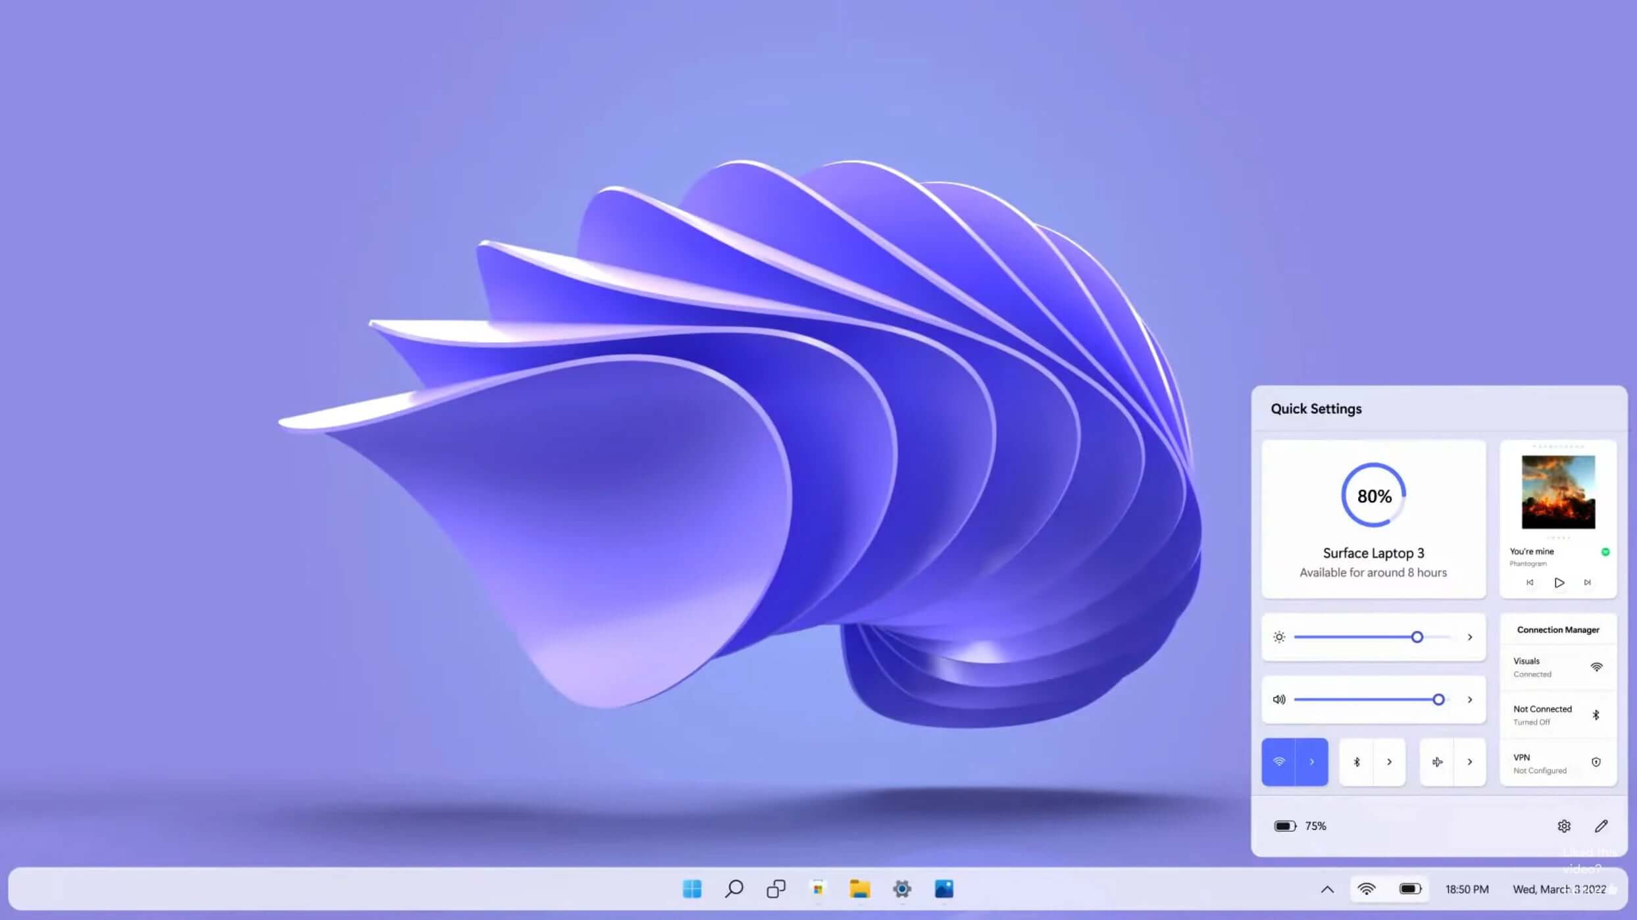The width and height of the screenshot is (1637, 920).
Task: Enable Bluetooth from Quick Settings
Action: pyautogui.click(x=1357, y=761)
